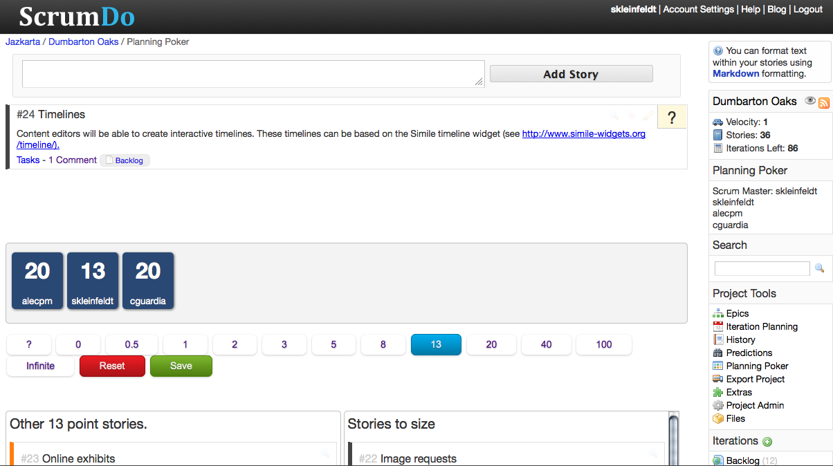Toggle project visibility with the eye icon
833x466 pixels.
(x=809, y=100)
